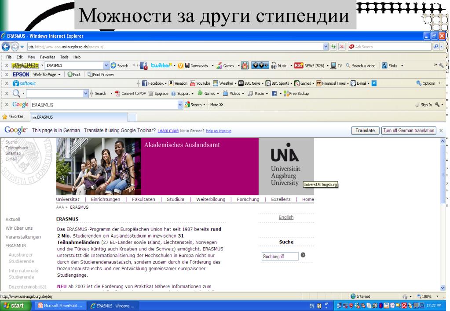Open softonic toolbar Options menu
The image size is (450, 311).
pyautogui.click(x=428, y=83)
